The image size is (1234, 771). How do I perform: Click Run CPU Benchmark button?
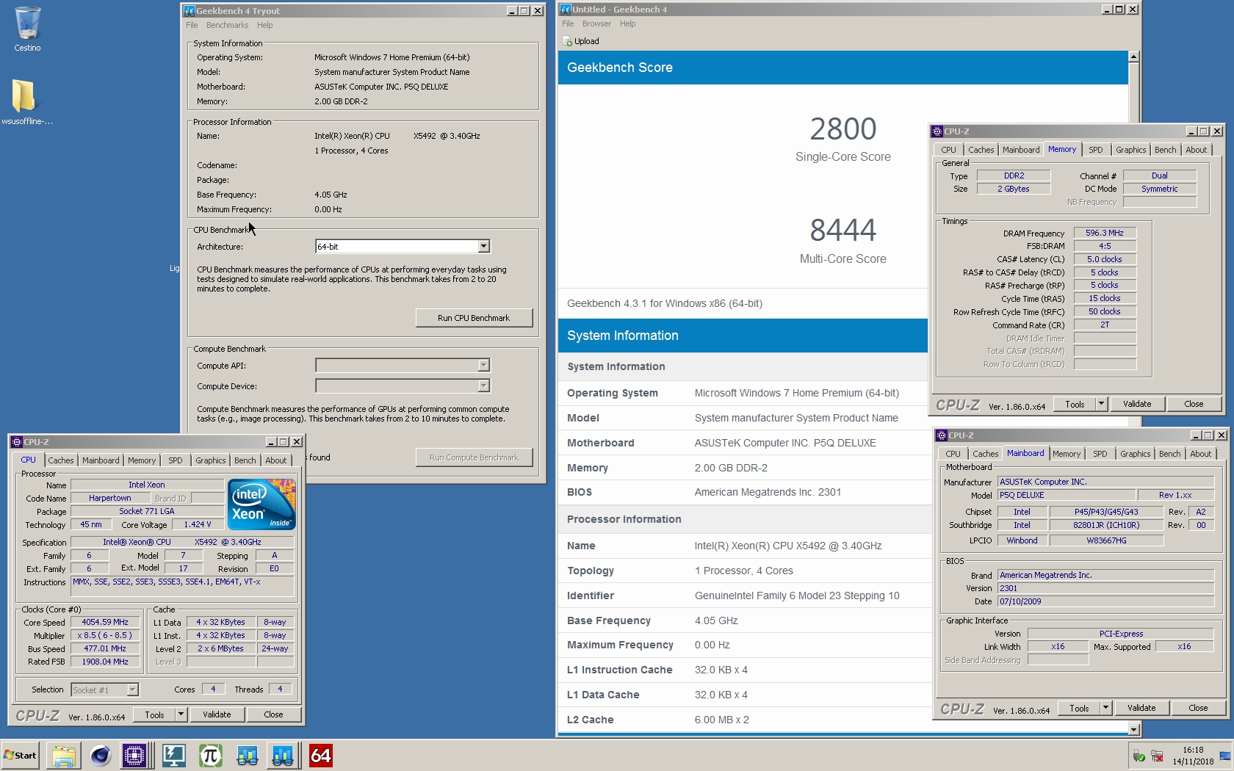474,318
